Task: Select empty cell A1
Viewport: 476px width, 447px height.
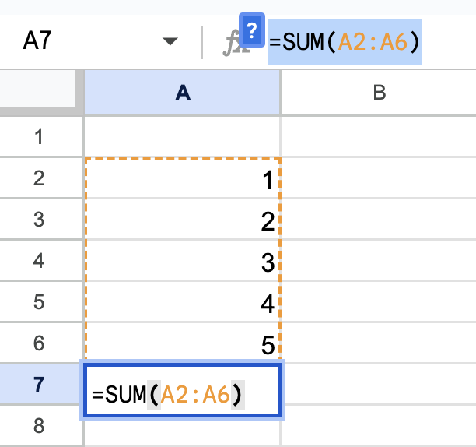Action: [x=182, y=138]
